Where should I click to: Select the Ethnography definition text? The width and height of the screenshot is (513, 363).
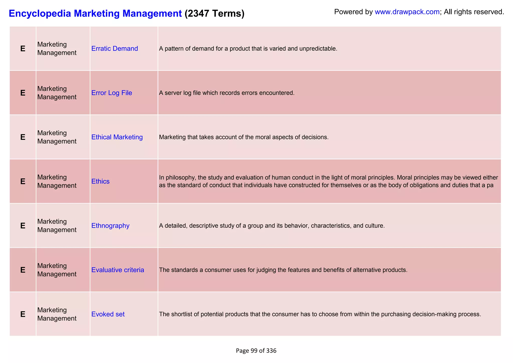click(x=272, y=226)
